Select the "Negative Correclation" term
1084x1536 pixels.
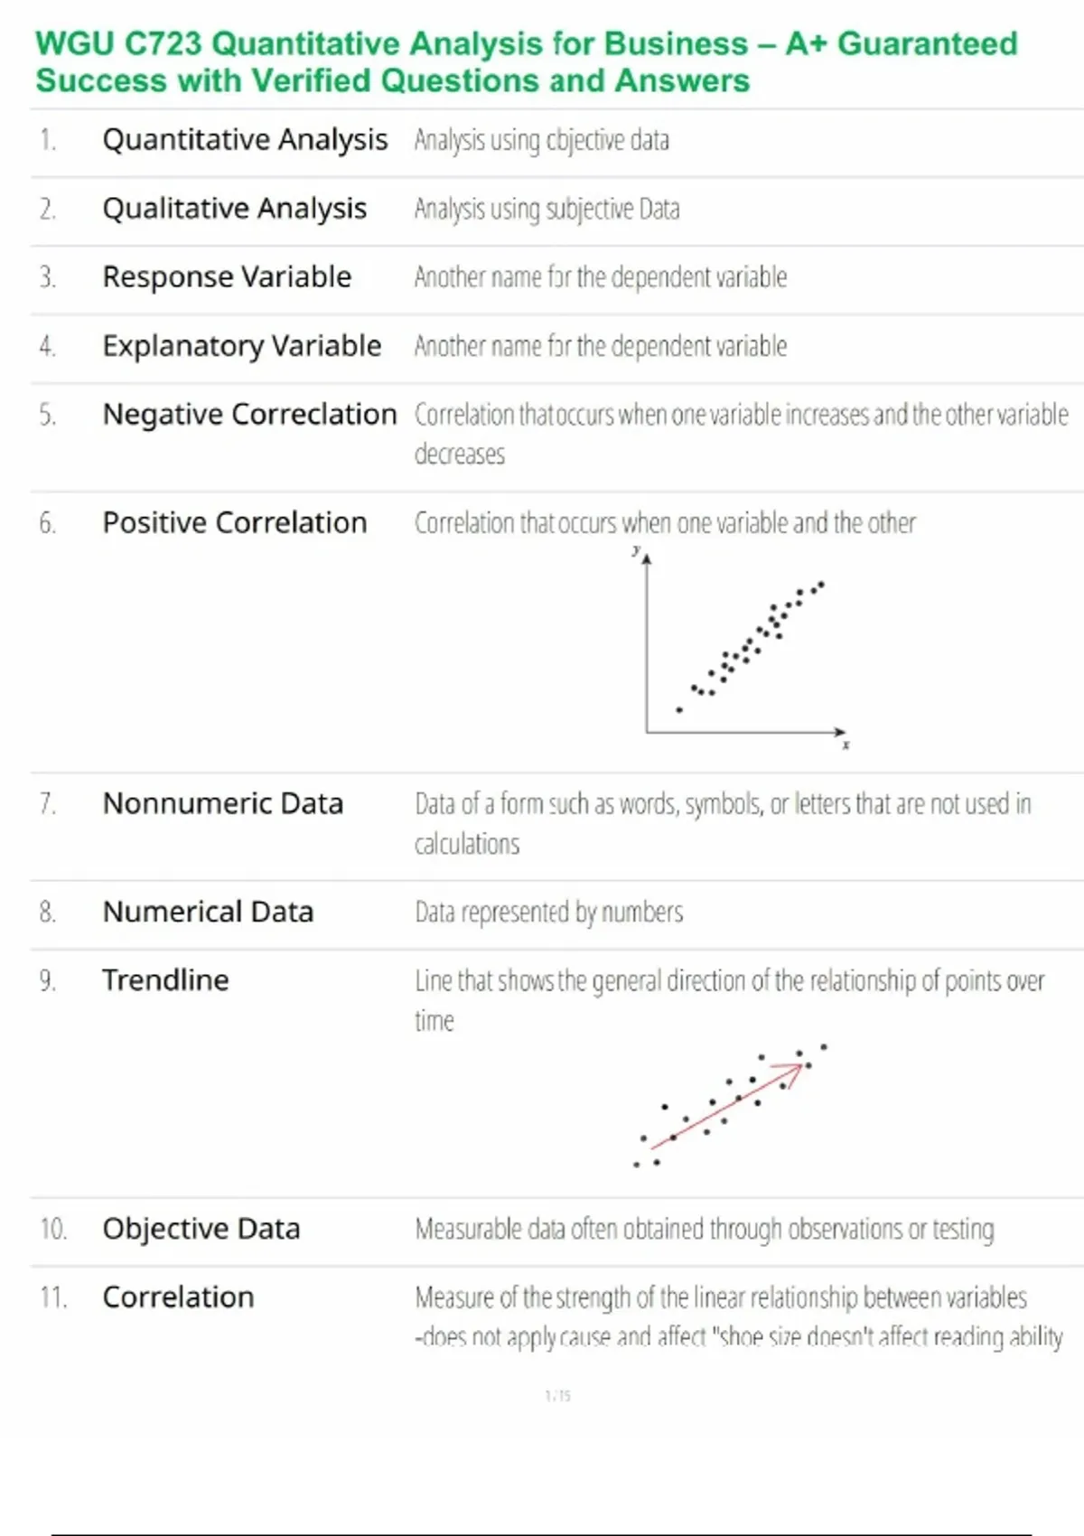pyautogui.click(x=249, y=415)
